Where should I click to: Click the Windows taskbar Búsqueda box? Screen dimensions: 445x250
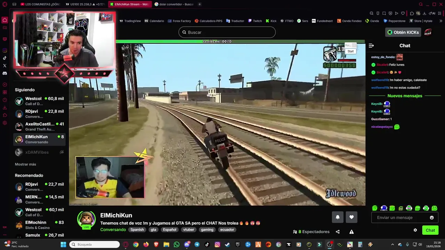tap(95, 244)
